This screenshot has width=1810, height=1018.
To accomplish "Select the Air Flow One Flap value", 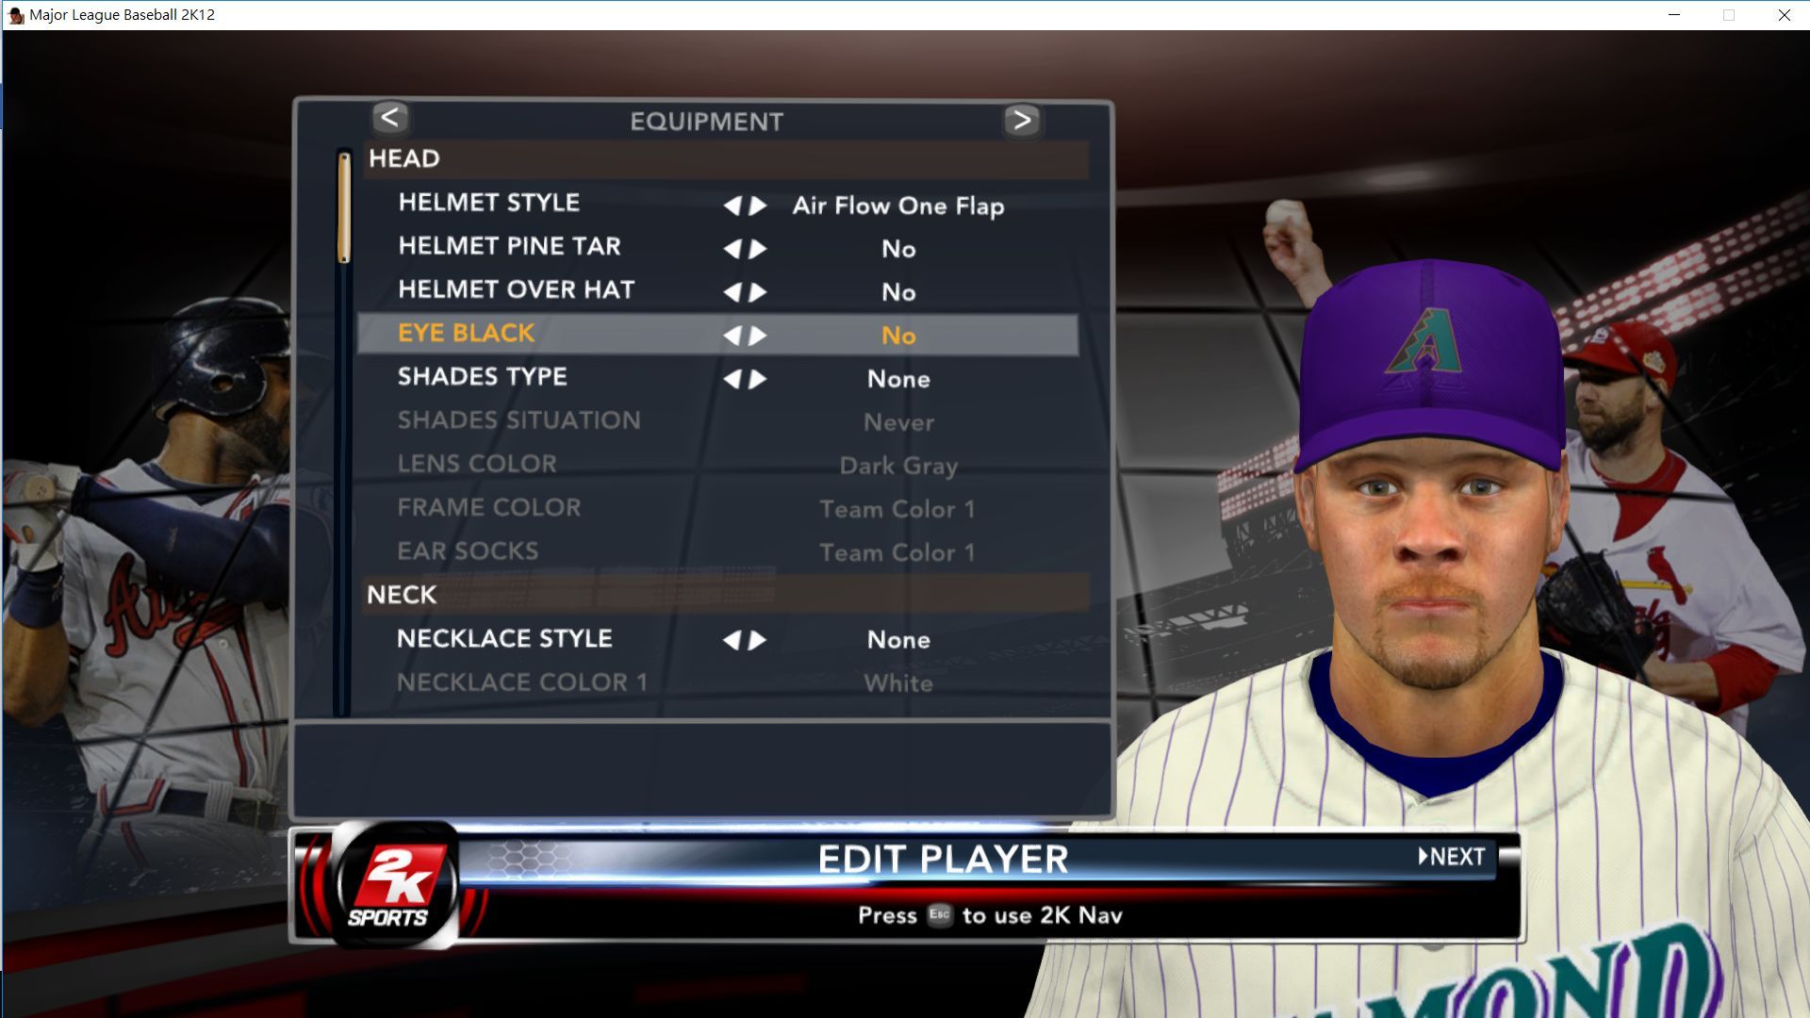I will tap(898, 205).
